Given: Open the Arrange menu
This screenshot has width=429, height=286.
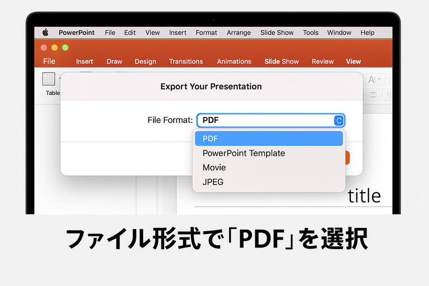Looking at the screenshot, I should click(x=239, y=32).
